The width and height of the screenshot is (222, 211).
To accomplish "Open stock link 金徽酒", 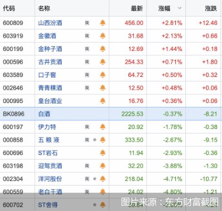I will [x=47, y=36].
